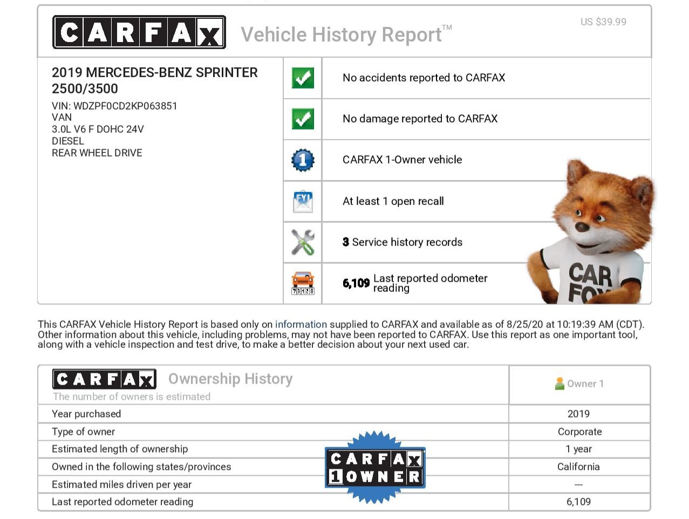Click the CARFAX logo in Ownership History

(104, 379)
